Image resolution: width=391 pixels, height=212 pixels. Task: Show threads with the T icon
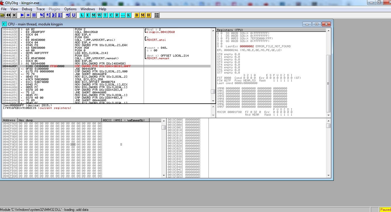click(105, 15)
